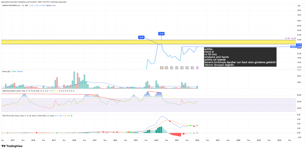Click the 2024 label on the time axis
Image resolution: width=306 pixels, height=150 pixels.
click(156, 140)
